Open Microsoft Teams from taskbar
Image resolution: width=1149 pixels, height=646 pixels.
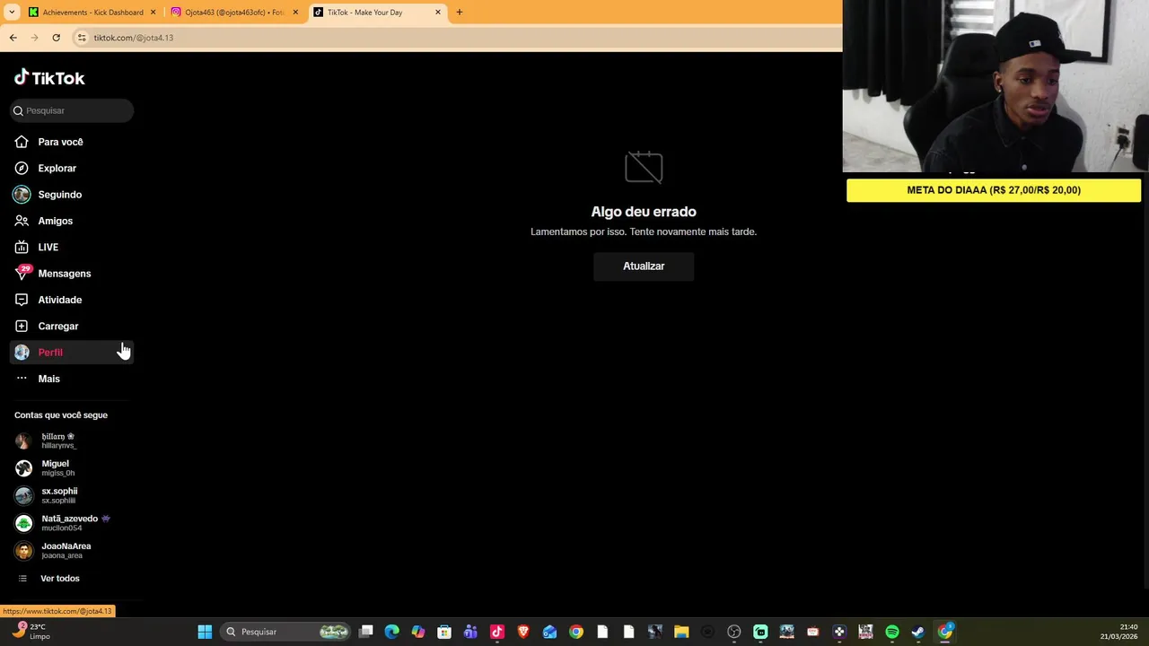tap(470, 632)
